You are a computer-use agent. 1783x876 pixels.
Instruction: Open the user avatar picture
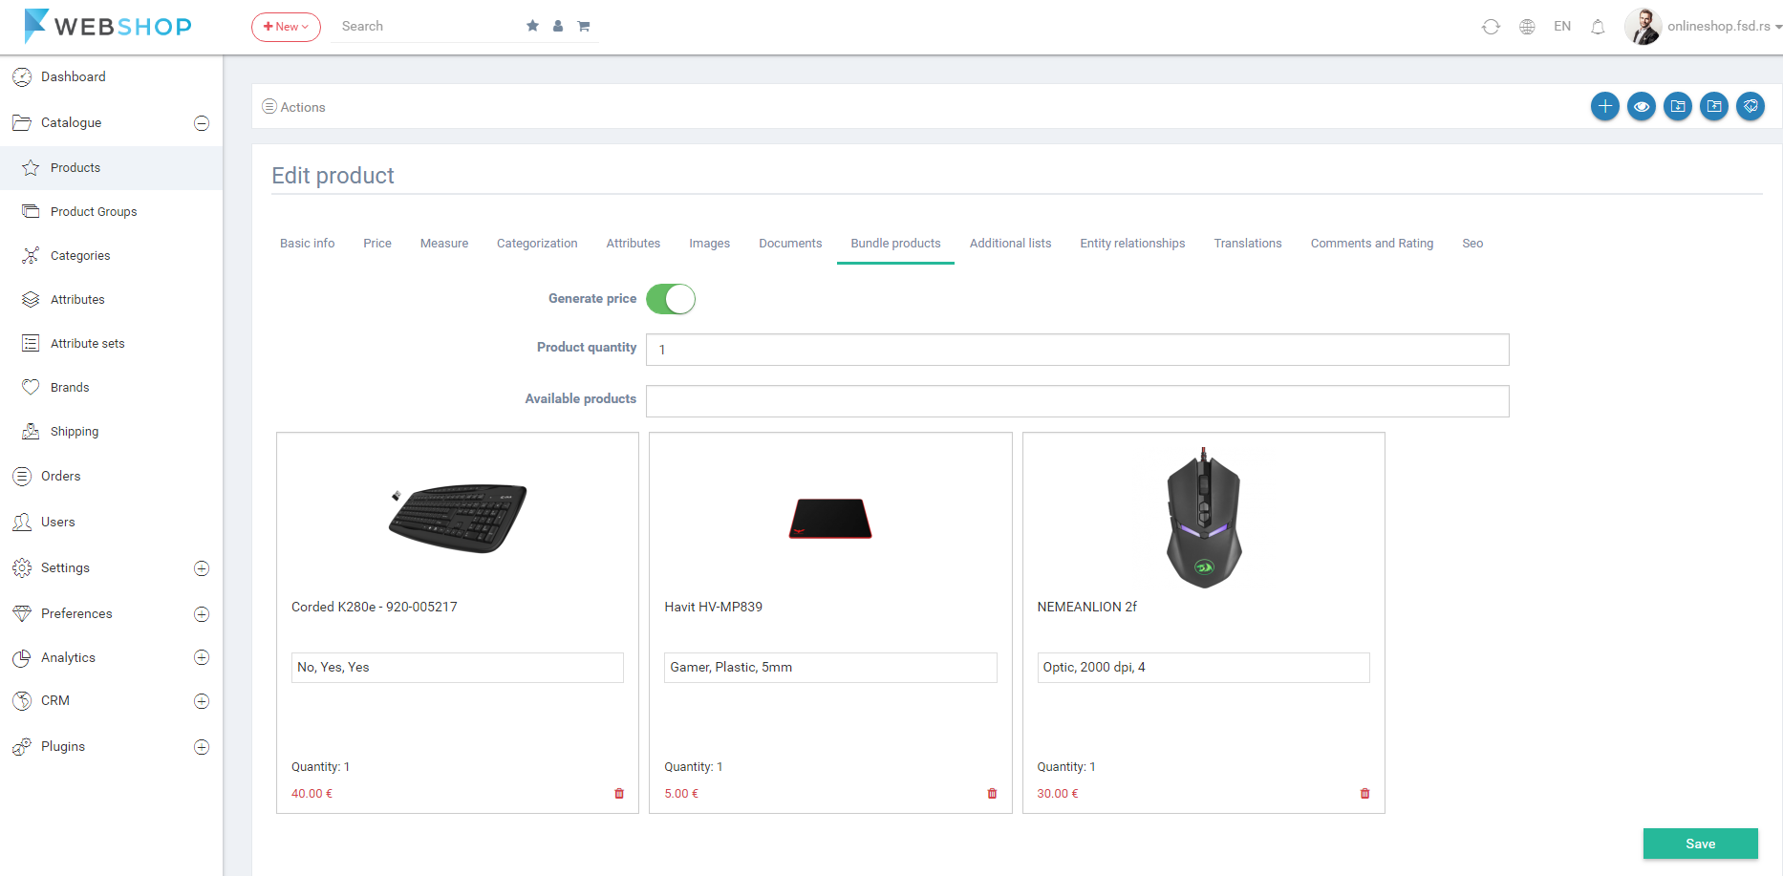[1643, 27]
